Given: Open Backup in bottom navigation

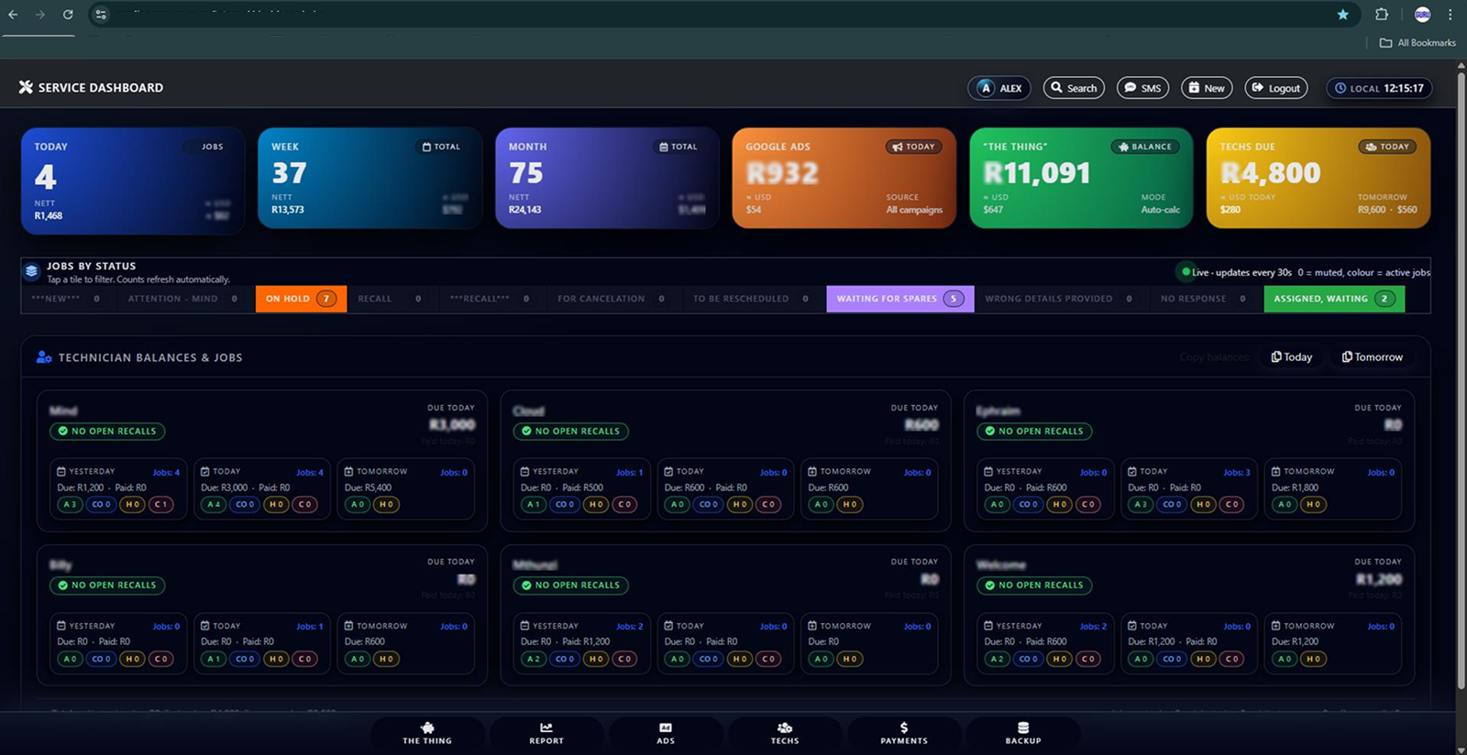Looking at the screenshot, I should tap(1023, 733).
